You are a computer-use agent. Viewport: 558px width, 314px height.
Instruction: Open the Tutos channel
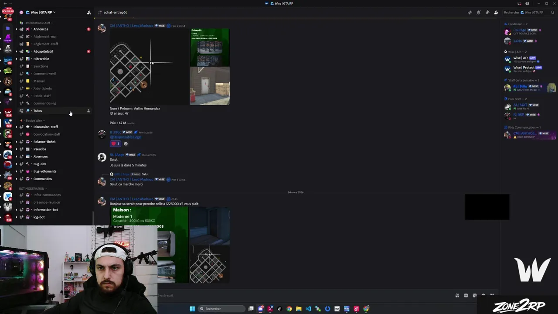(55, 111)
